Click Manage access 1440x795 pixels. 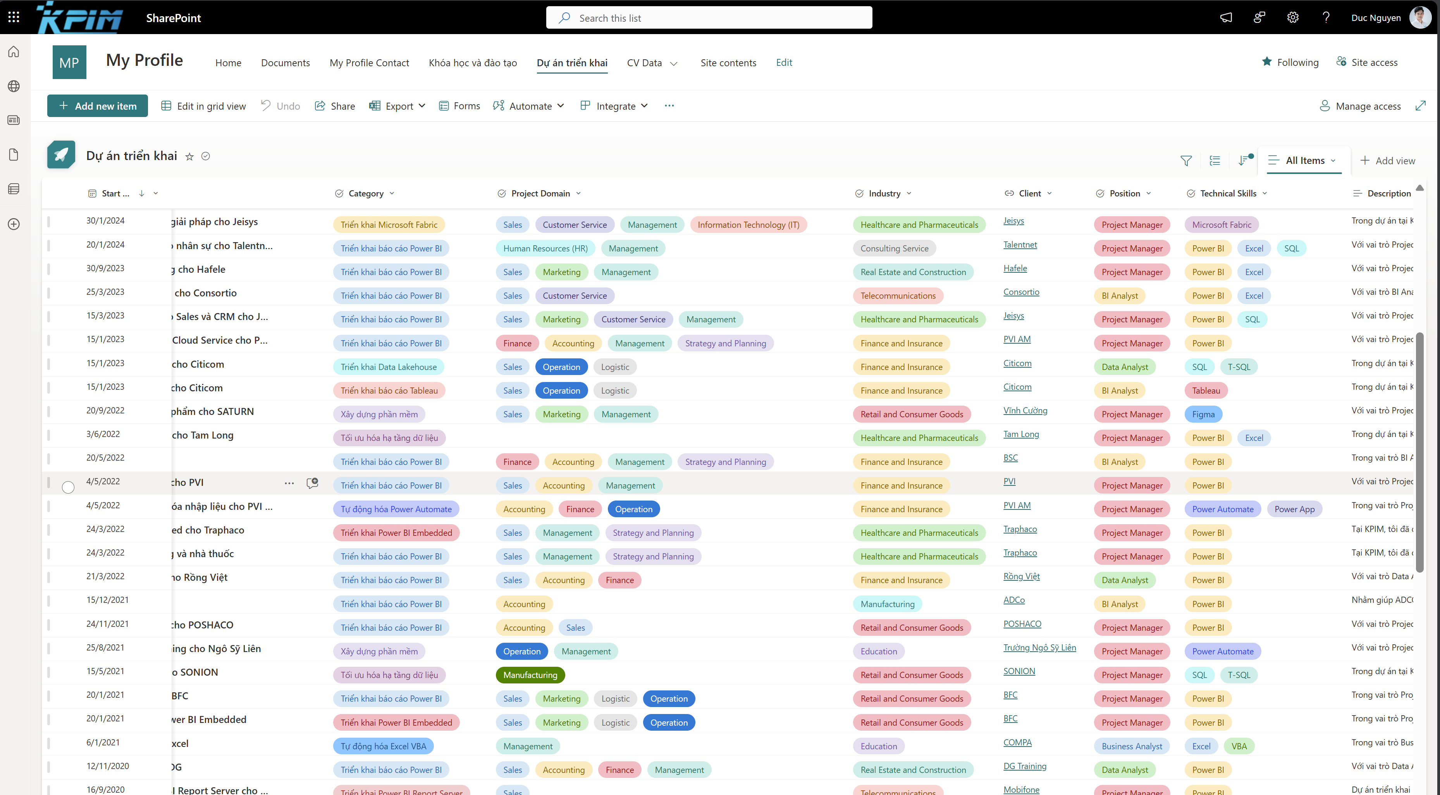(x=1360, y=106)
